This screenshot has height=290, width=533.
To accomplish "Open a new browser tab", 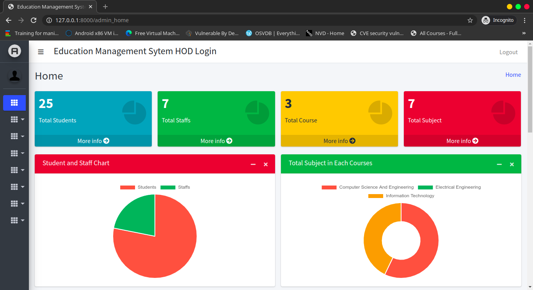I will [x=105, y=7].
